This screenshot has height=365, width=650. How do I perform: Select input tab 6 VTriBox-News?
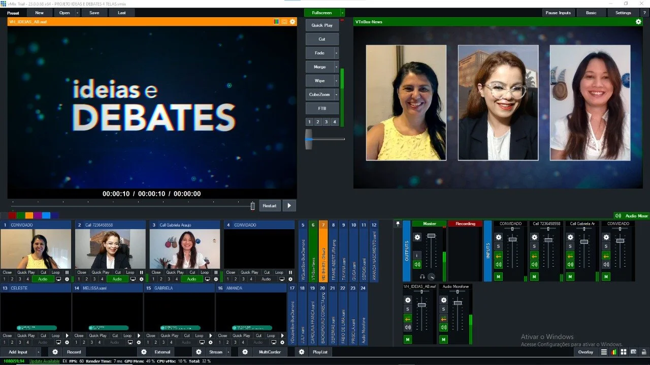313,251
